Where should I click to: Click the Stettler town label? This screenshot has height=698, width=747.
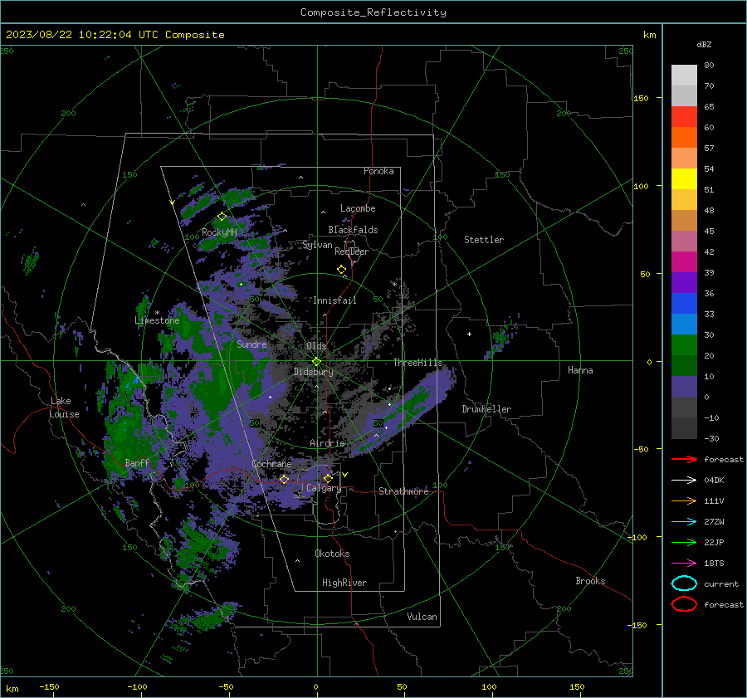click(484, 240)
